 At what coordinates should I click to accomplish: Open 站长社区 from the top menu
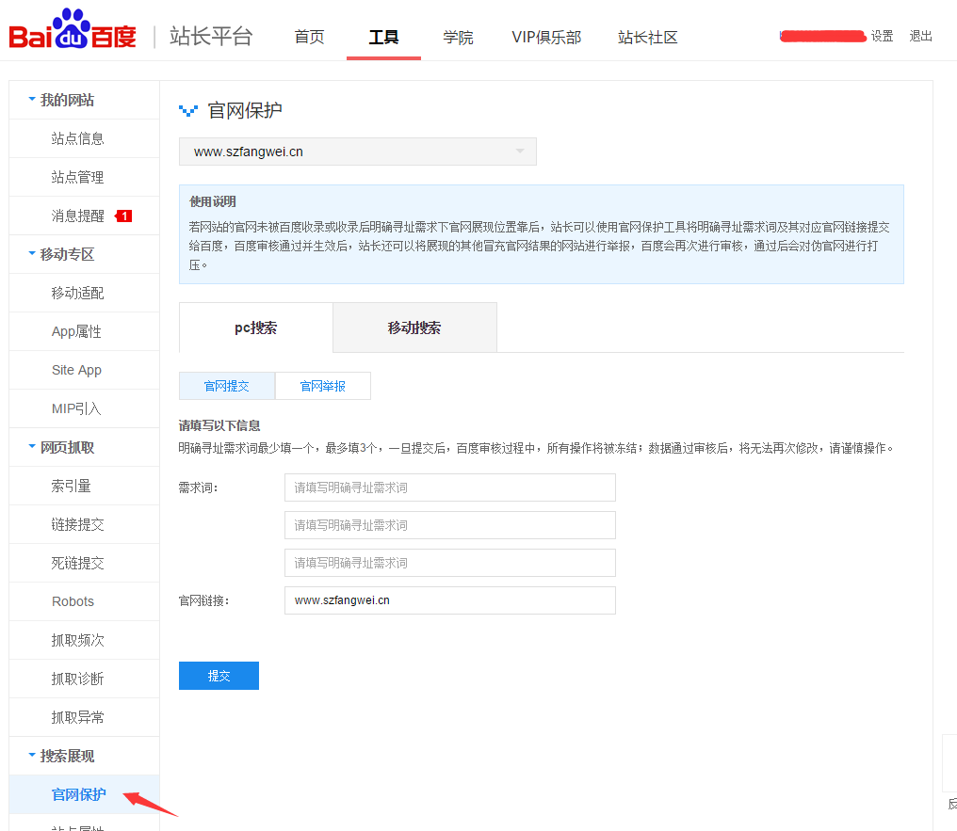coord(647,38)
